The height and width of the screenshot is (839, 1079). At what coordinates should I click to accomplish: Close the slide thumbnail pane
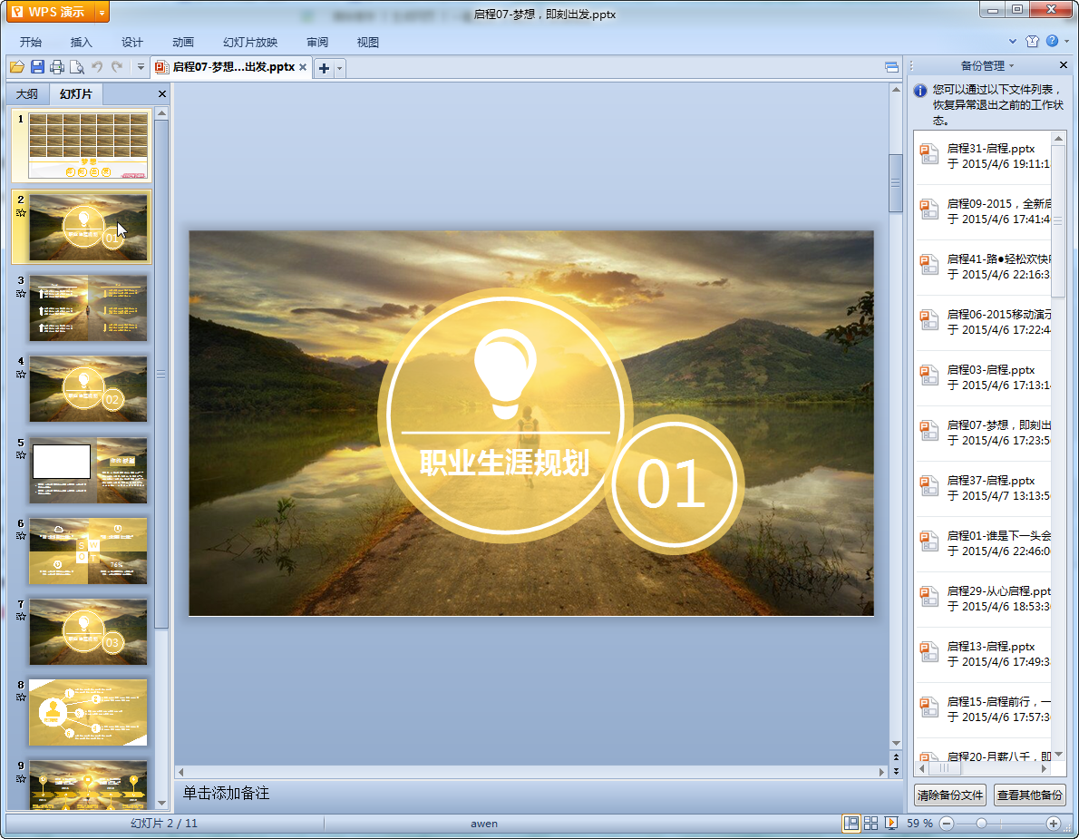click(162, 93)
